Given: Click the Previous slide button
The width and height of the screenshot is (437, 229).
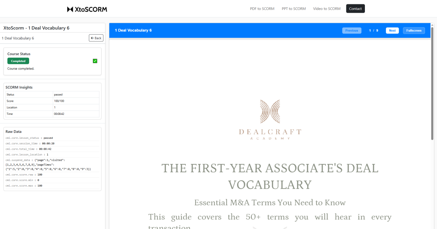Looking at the screenshot, I should point(352,31).
